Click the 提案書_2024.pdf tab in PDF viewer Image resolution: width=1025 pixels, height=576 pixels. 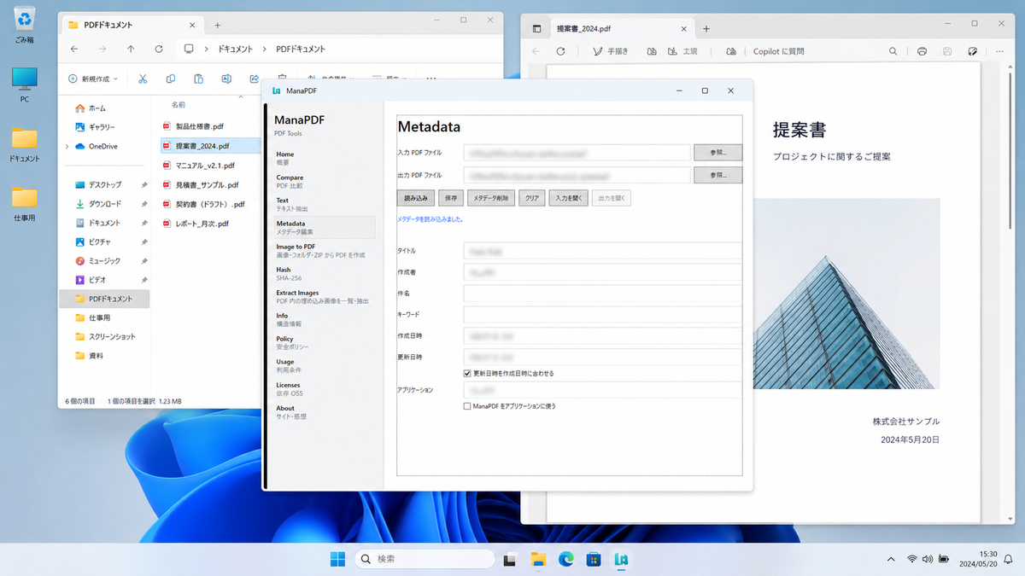[621, 28]
